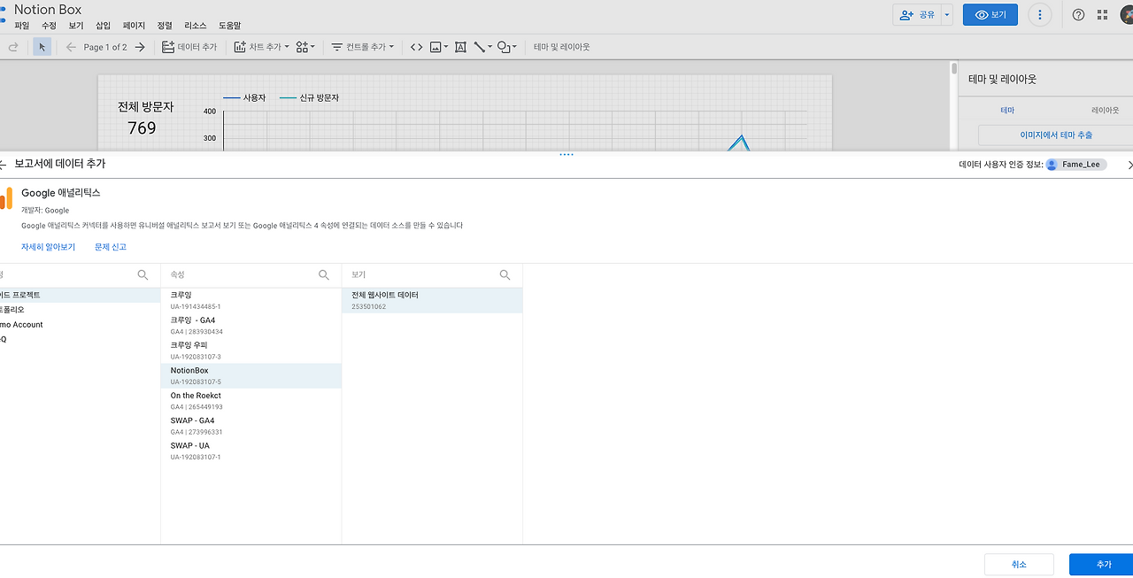
Task: Click 데이터 추가 in the toolbar
Action: click(x=189, y=47)
